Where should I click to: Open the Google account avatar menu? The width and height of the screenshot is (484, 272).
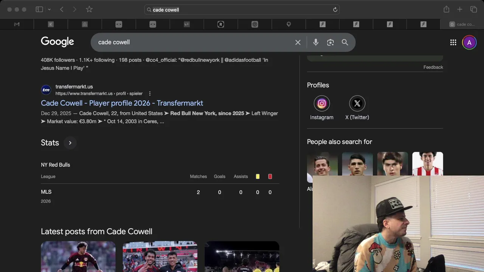click(469, 42)
